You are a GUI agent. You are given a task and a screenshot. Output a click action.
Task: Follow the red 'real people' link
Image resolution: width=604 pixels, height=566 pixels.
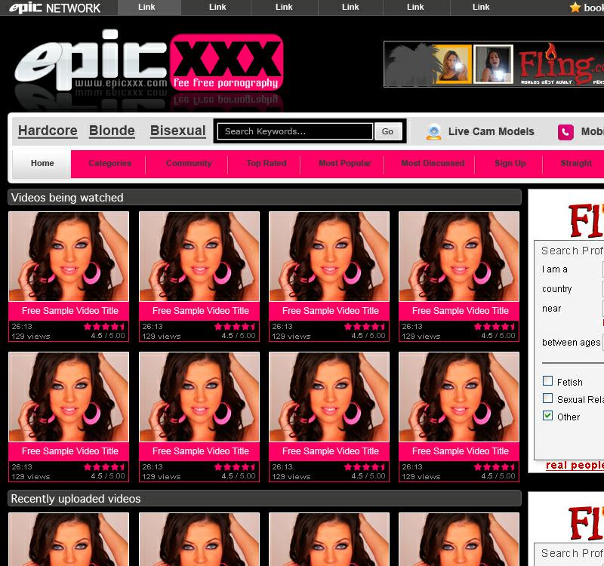pos(575,465)
